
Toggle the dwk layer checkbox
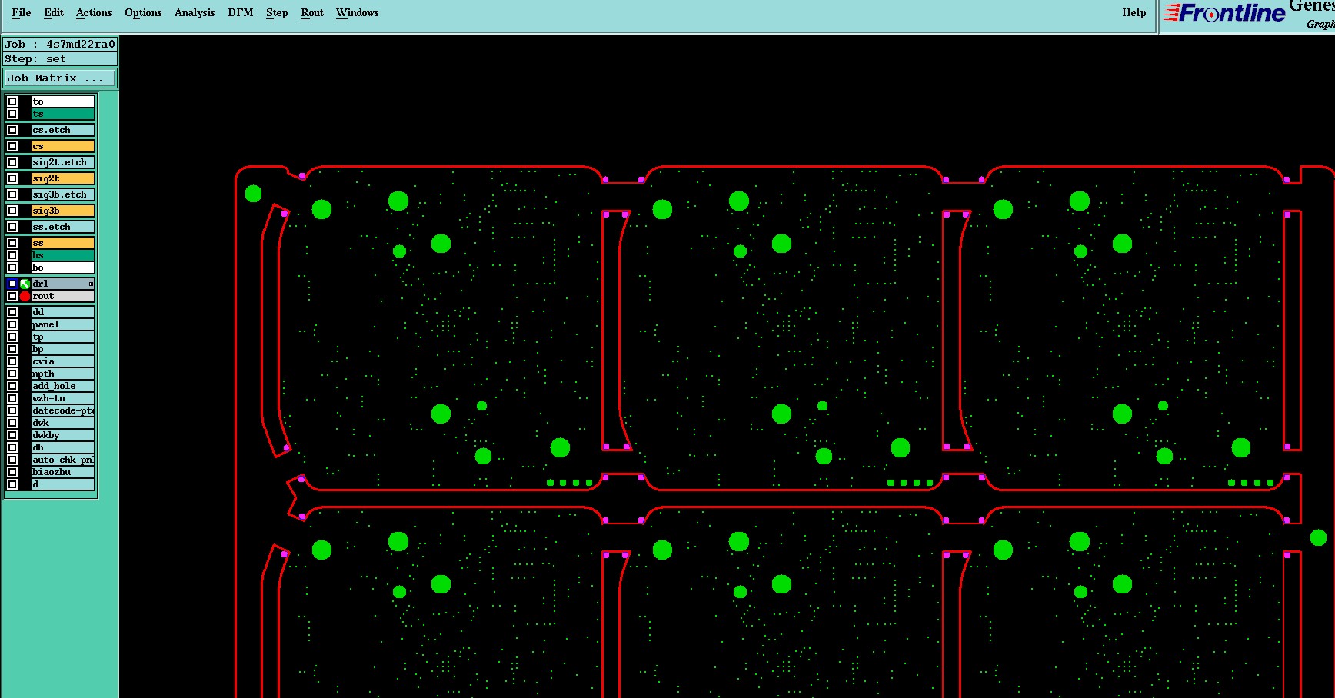click(x=12, y=423)
